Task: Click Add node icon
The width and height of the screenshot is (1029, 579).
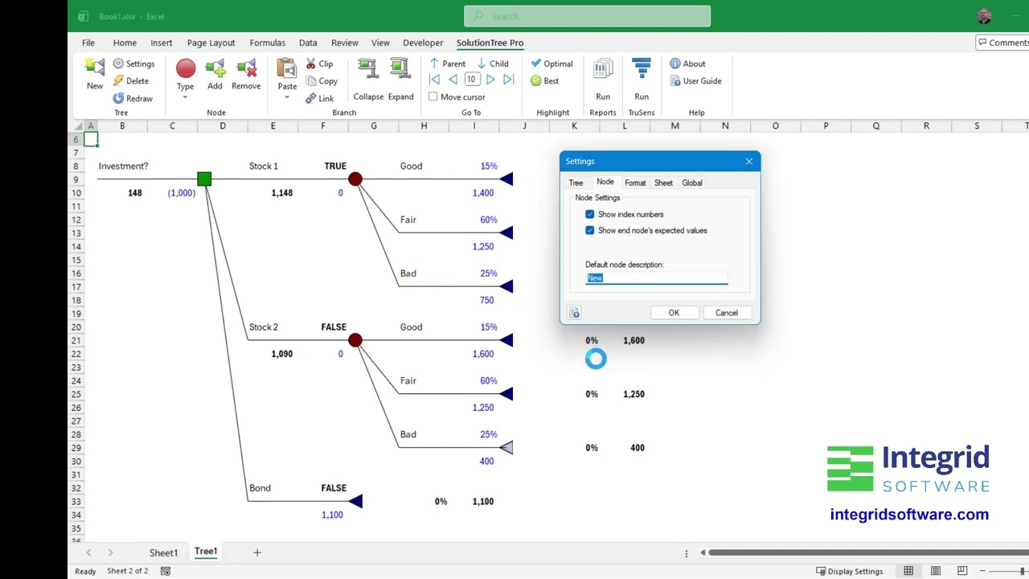Action: pyautogui.click(x=215, y=68)
